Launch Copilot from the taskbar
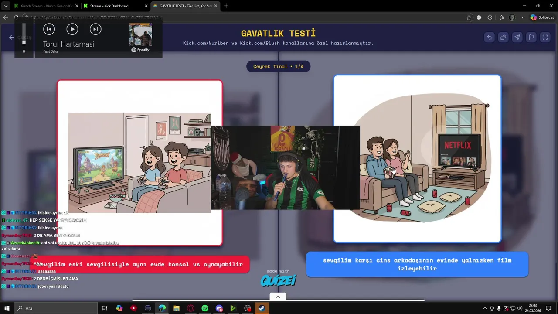Viewport: 558px width, 314px height. tap(119, 308)
